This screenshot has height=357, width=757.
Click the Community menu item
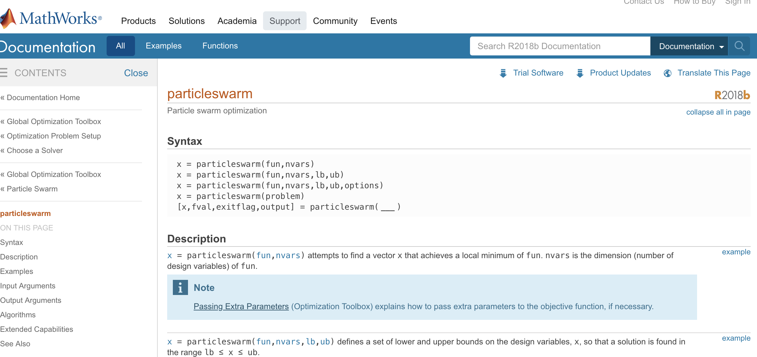point(335,21)
